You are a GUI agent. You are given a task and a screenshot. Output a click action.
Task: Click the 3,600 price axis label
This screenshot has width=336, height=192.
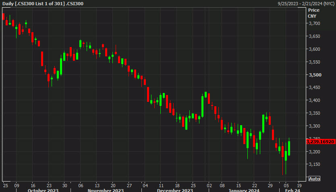(314, 49)
